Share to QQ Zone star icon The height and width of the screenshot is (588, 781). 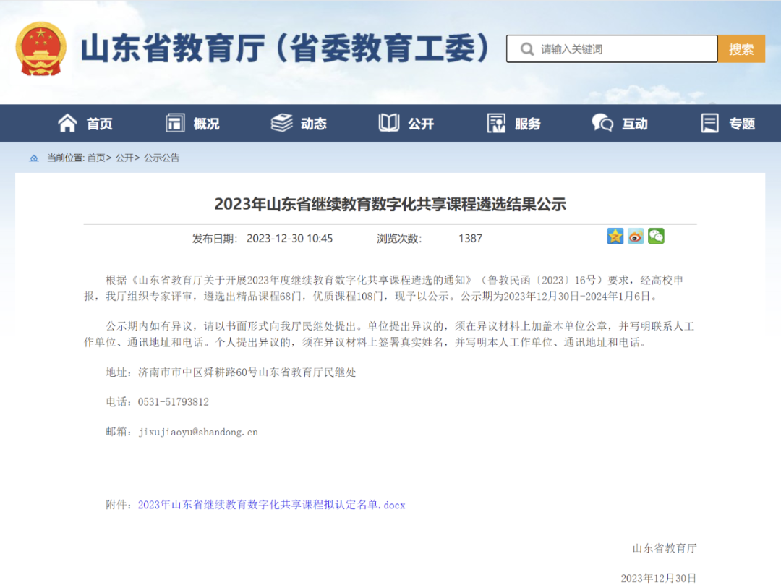pyautogui.click(x=615, y=237)
